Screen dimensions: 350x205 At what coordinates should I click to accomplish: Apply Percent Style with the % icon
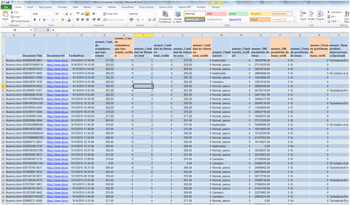pos(138,20)
